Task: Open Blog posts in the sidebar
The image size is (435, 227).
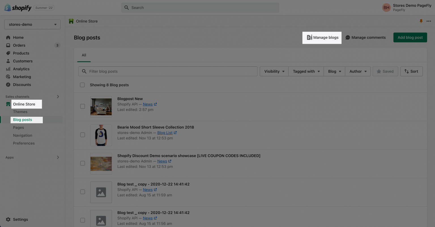Action: [23, 120]
